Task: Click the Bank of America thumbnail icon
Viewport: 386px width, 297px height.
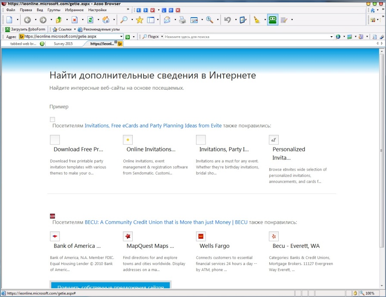Action: point(55,236)
